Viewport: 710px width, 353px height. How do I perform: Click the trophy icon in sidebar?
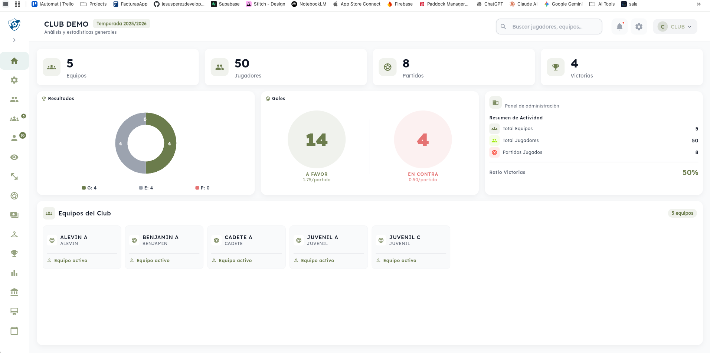[14, 254]
